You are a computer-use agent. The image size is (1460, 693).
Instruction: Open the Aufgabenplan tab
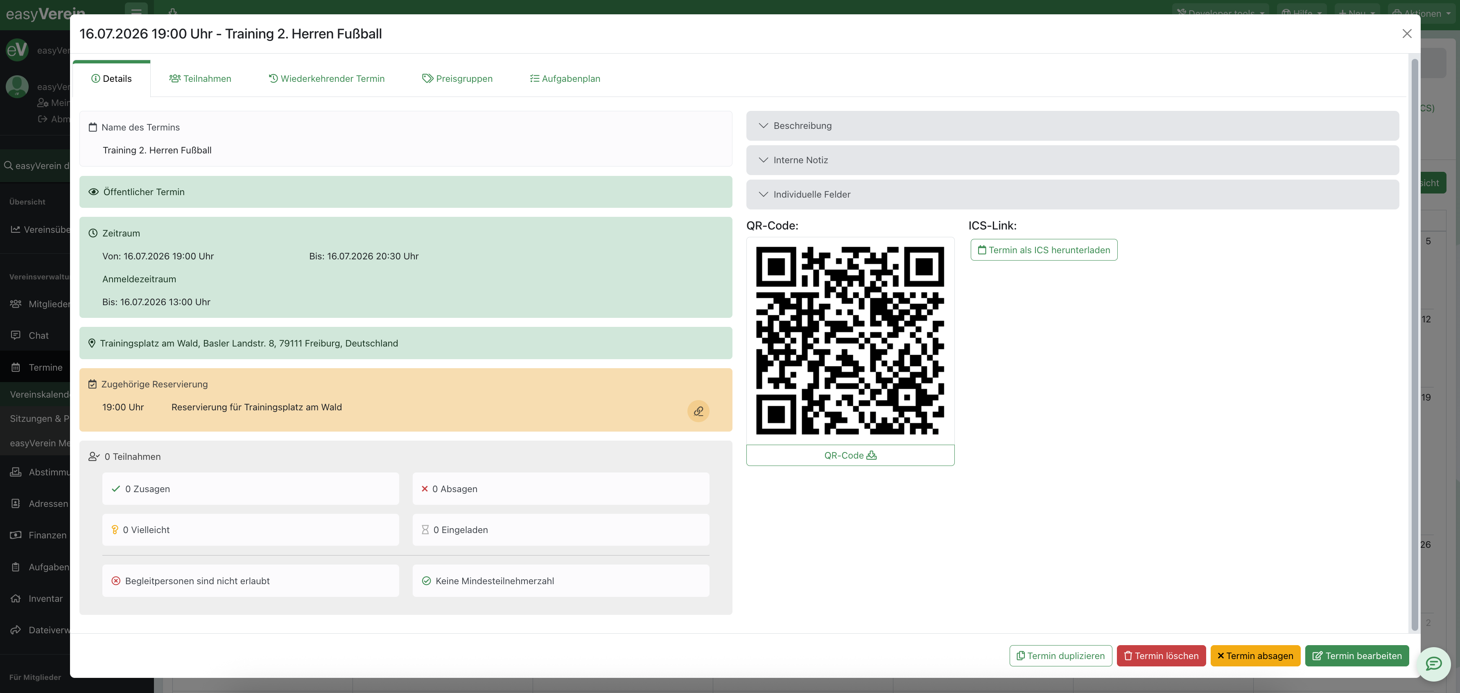[565, 79]
